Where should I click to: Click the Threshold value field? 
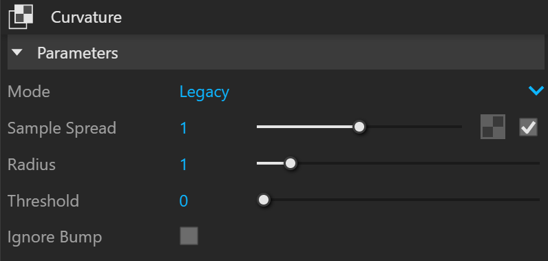tap(184, 201)
